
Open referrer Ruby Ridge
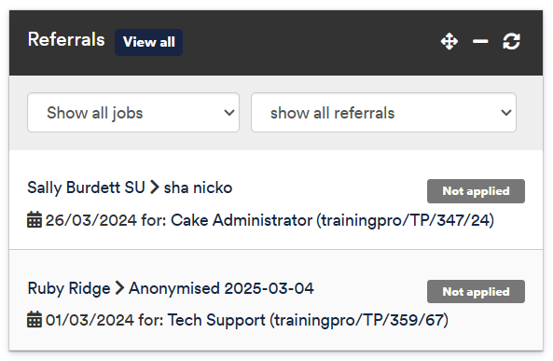point(69,288)
